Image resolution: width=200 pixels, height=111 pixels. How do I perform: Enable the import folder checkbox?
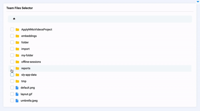(12, 49)
